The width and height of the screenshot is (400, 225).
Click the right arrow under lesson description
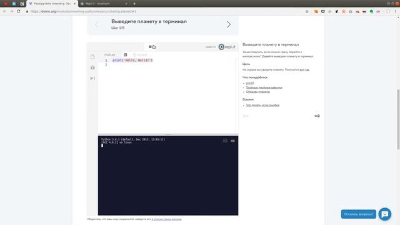(x=317, y=116)
